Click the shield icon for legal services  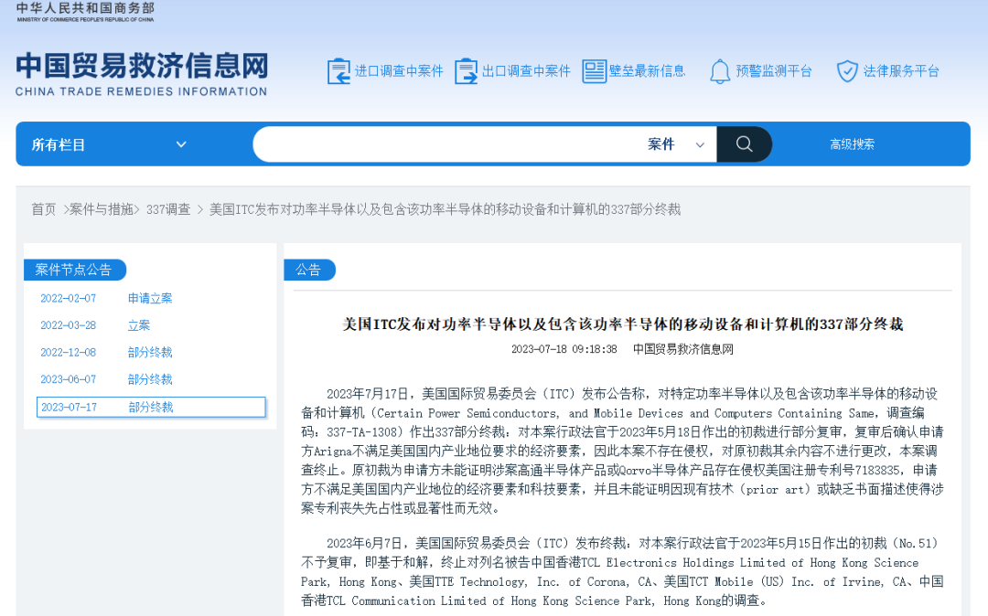point(847,71)
